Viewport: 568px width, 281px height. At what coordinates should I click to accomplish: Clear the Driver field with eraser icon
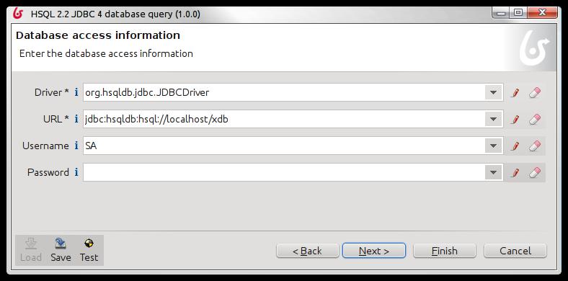pos(535,93)
